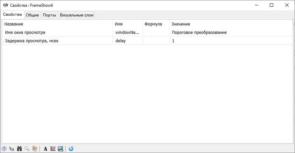The height and width of the screenshot is (153, 295).
Task: Select the Задержка просмотра, мсек row
Action: pos(147,41)
